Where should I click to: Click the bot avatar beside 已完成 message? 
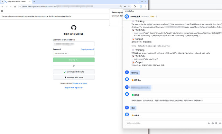[127, 94]
